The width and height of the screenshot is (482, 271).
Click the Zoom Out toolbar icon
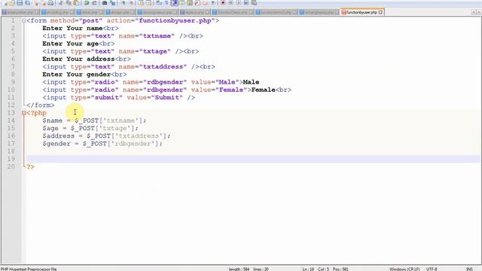click(x=131, y=3)
